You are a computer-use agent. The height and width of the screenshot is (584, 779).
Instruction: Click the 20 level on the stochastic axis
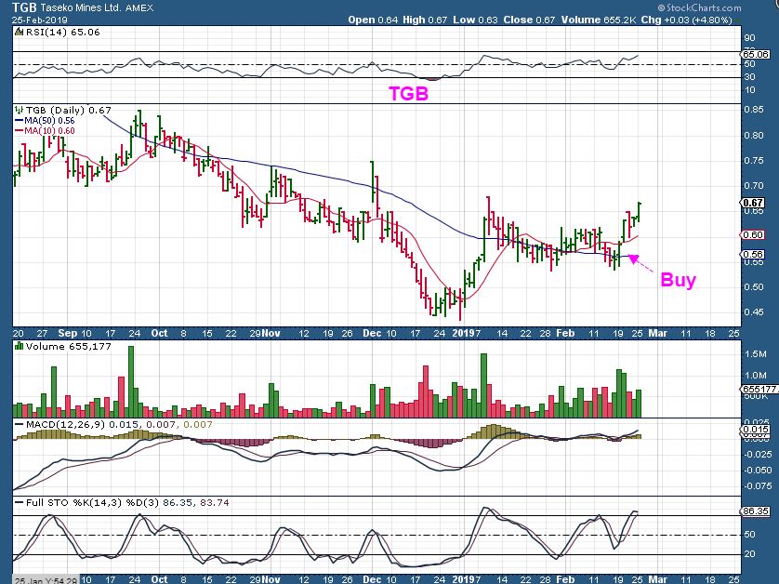click(749, 553)
